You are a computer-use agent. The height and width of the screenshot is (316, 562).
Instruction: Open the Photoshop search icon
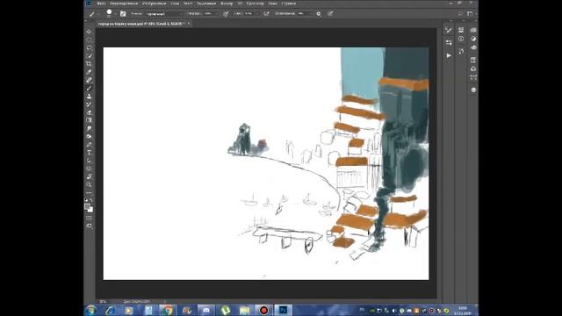460,14
